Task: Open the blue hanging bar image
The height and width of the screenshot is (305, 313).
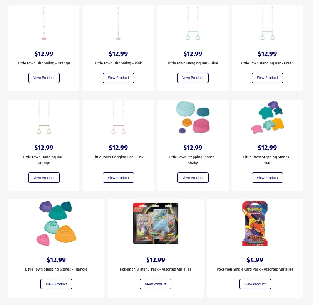Action: 193,26
